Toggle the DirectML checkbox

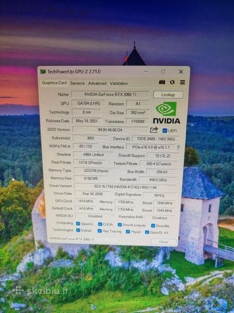tap(153, 226)
